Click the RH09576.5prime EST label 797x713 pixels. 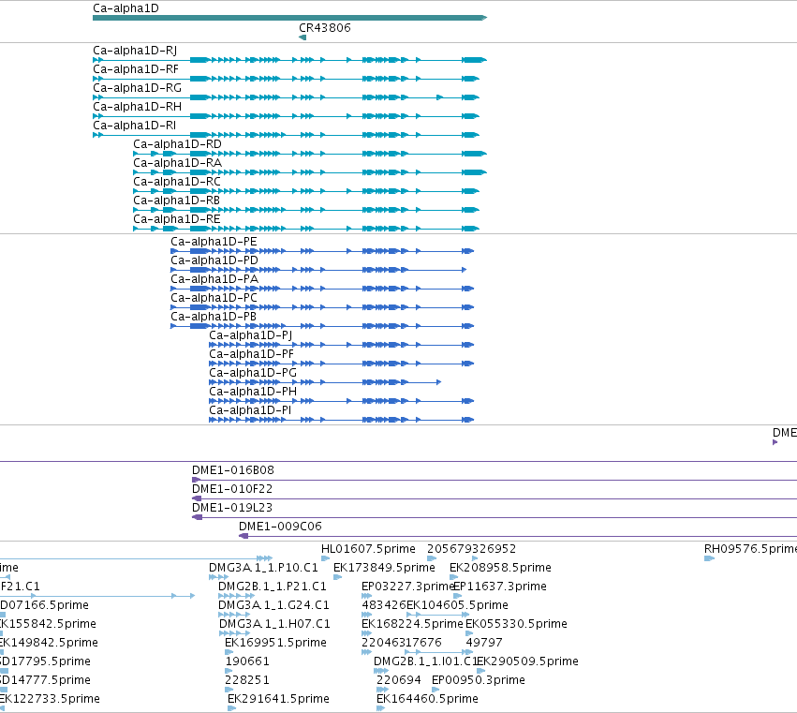pos(750,549)
